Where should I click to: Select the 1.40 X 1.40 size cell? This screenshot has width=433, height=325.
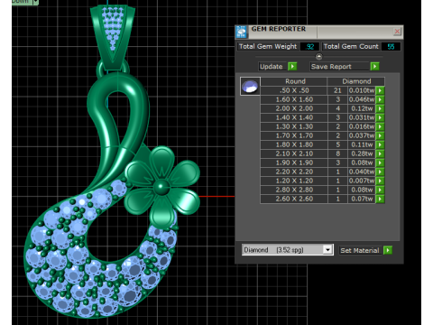[294, 117]
